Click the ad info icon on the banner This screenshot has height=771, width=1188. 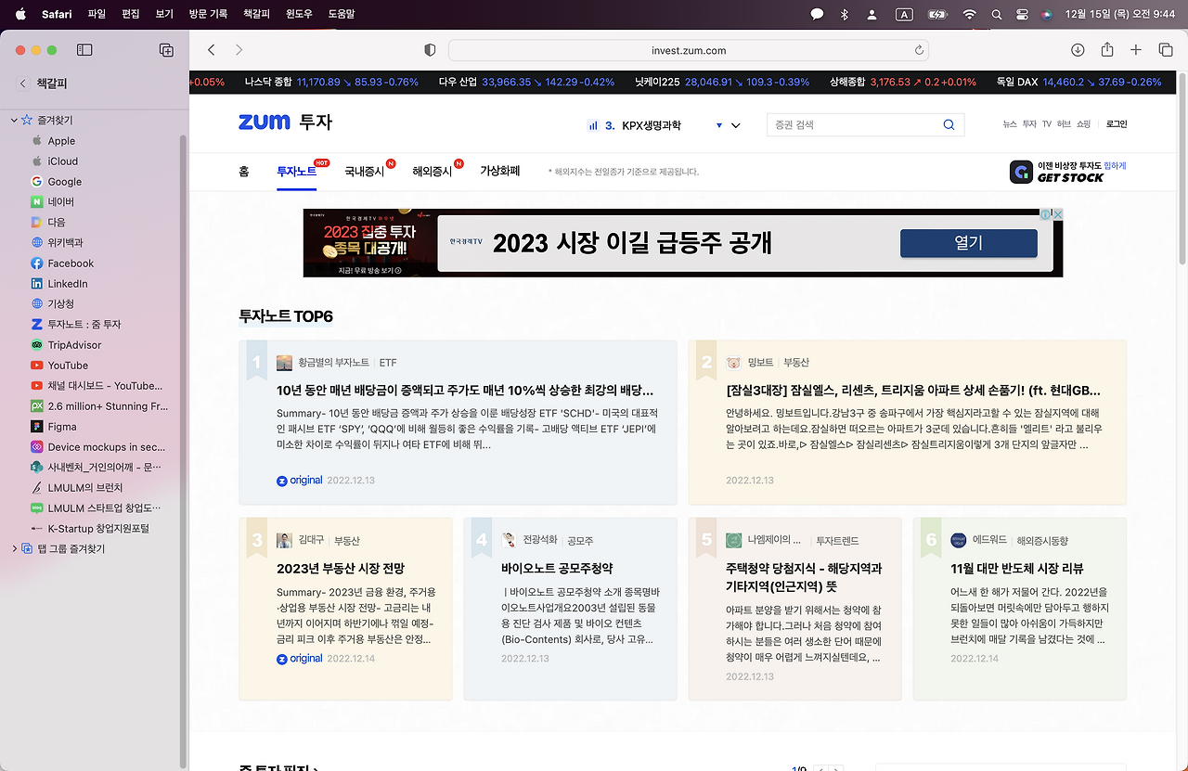[1045, 214]
